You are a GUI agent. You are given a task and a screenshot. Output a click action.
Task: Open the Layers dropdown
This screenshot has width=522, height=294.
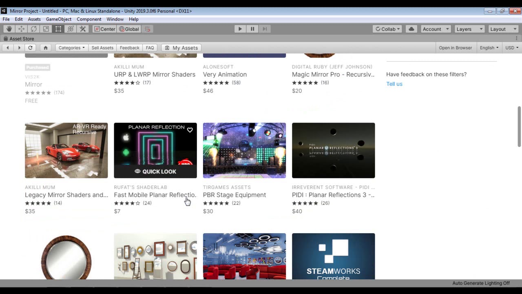[x=469, y=29]
